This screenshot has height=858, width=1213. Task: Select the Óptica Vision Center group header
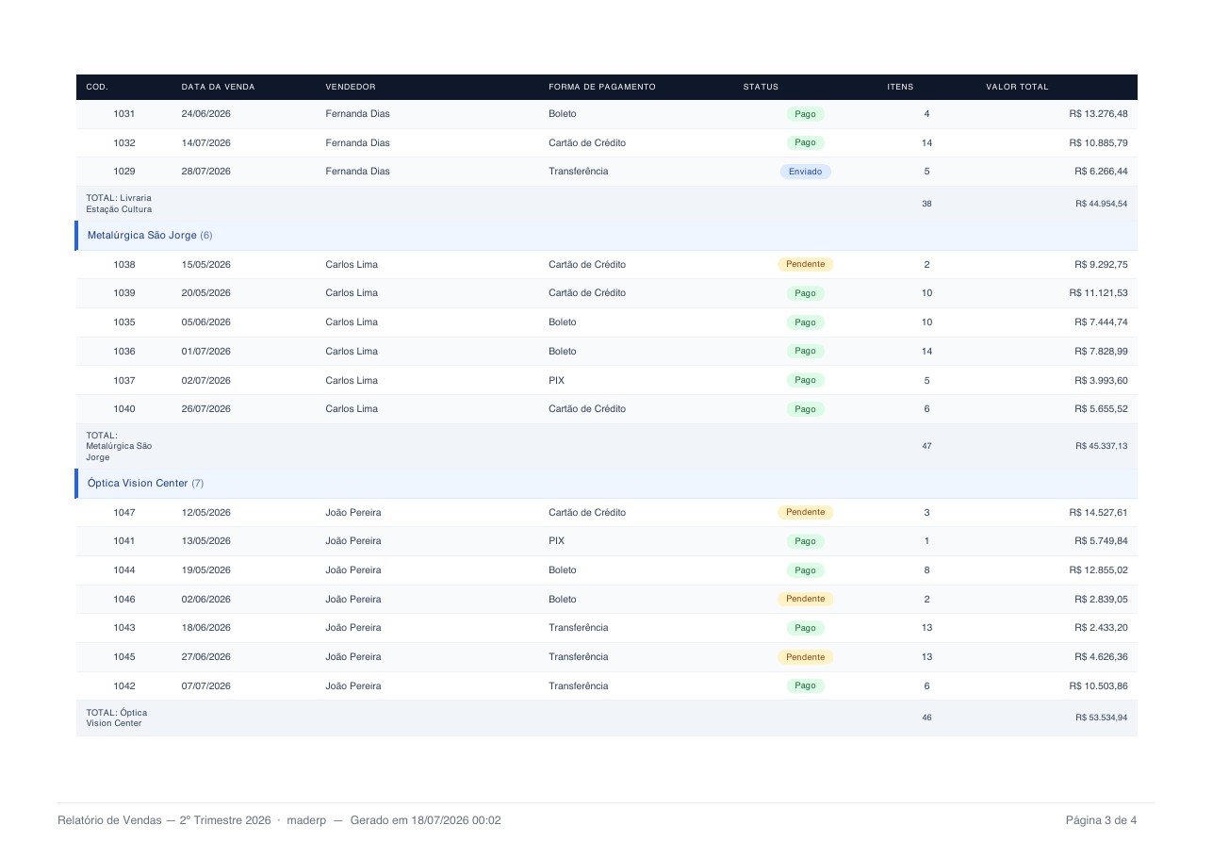(606, 483)
